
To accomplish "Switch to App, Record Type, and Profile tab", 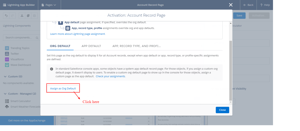I will [136, 46].
